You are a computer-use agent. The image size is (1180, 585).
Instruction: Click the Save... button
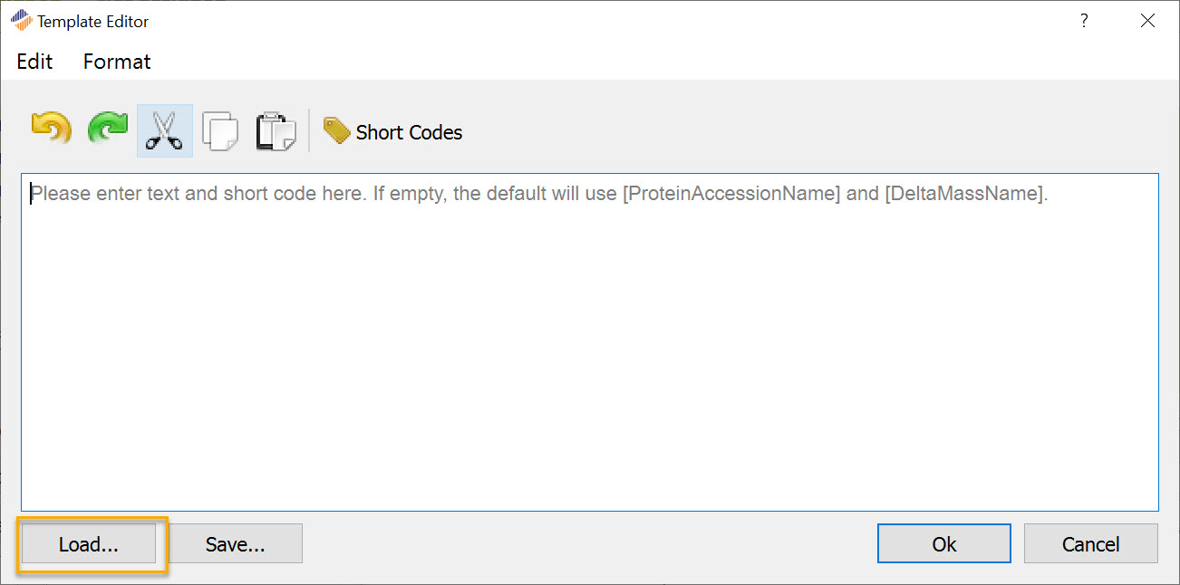coord(236,544)
